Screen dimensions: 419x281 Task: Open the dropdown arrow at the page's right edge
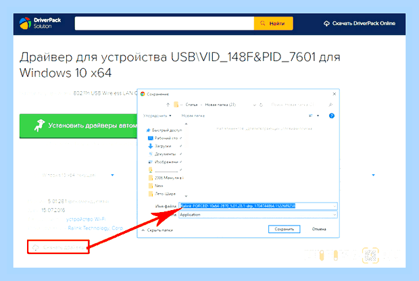pyautogui.click(x=373, y=175)
